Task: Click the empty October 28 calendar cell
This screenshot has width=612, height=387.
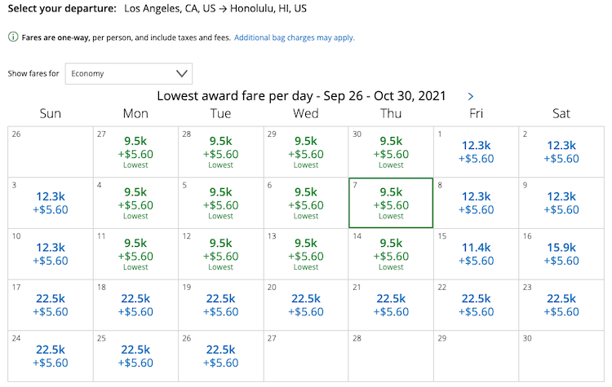Action: click(391, 356)
